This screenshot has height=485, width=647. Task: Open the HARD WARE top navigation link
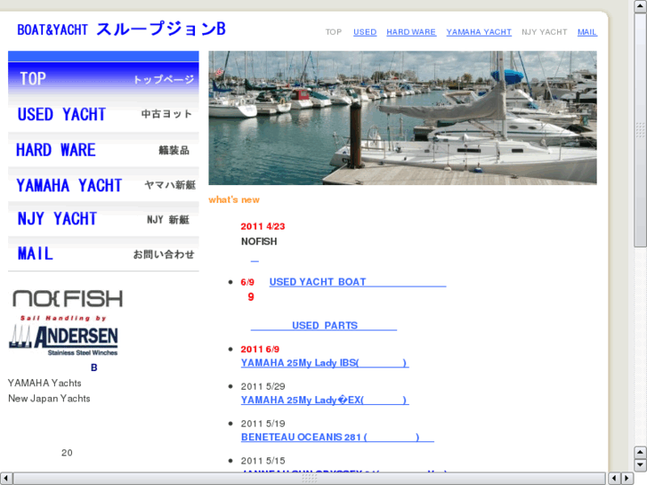(x=411, y=32)
